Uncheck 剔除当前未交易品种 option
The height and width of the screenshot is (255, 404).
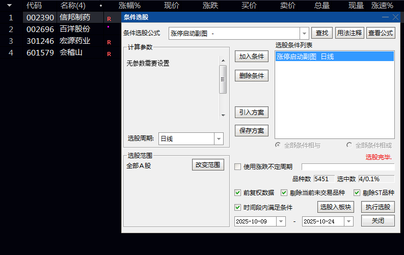pyautogui.click(x=284, y=193)
